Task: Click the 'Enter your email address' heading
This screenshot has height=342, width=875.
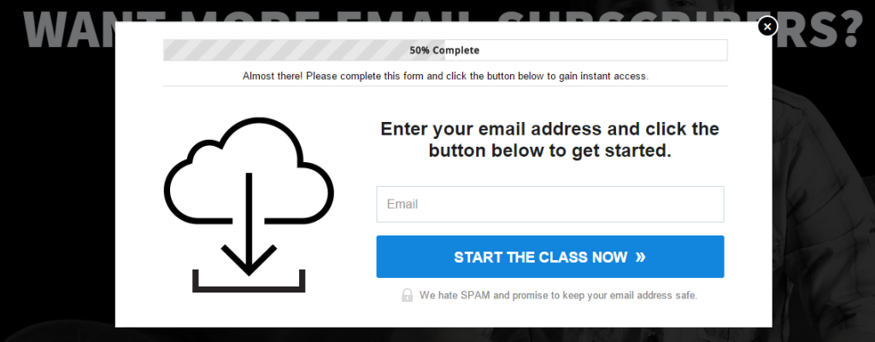Action: [x=549, y=140]
